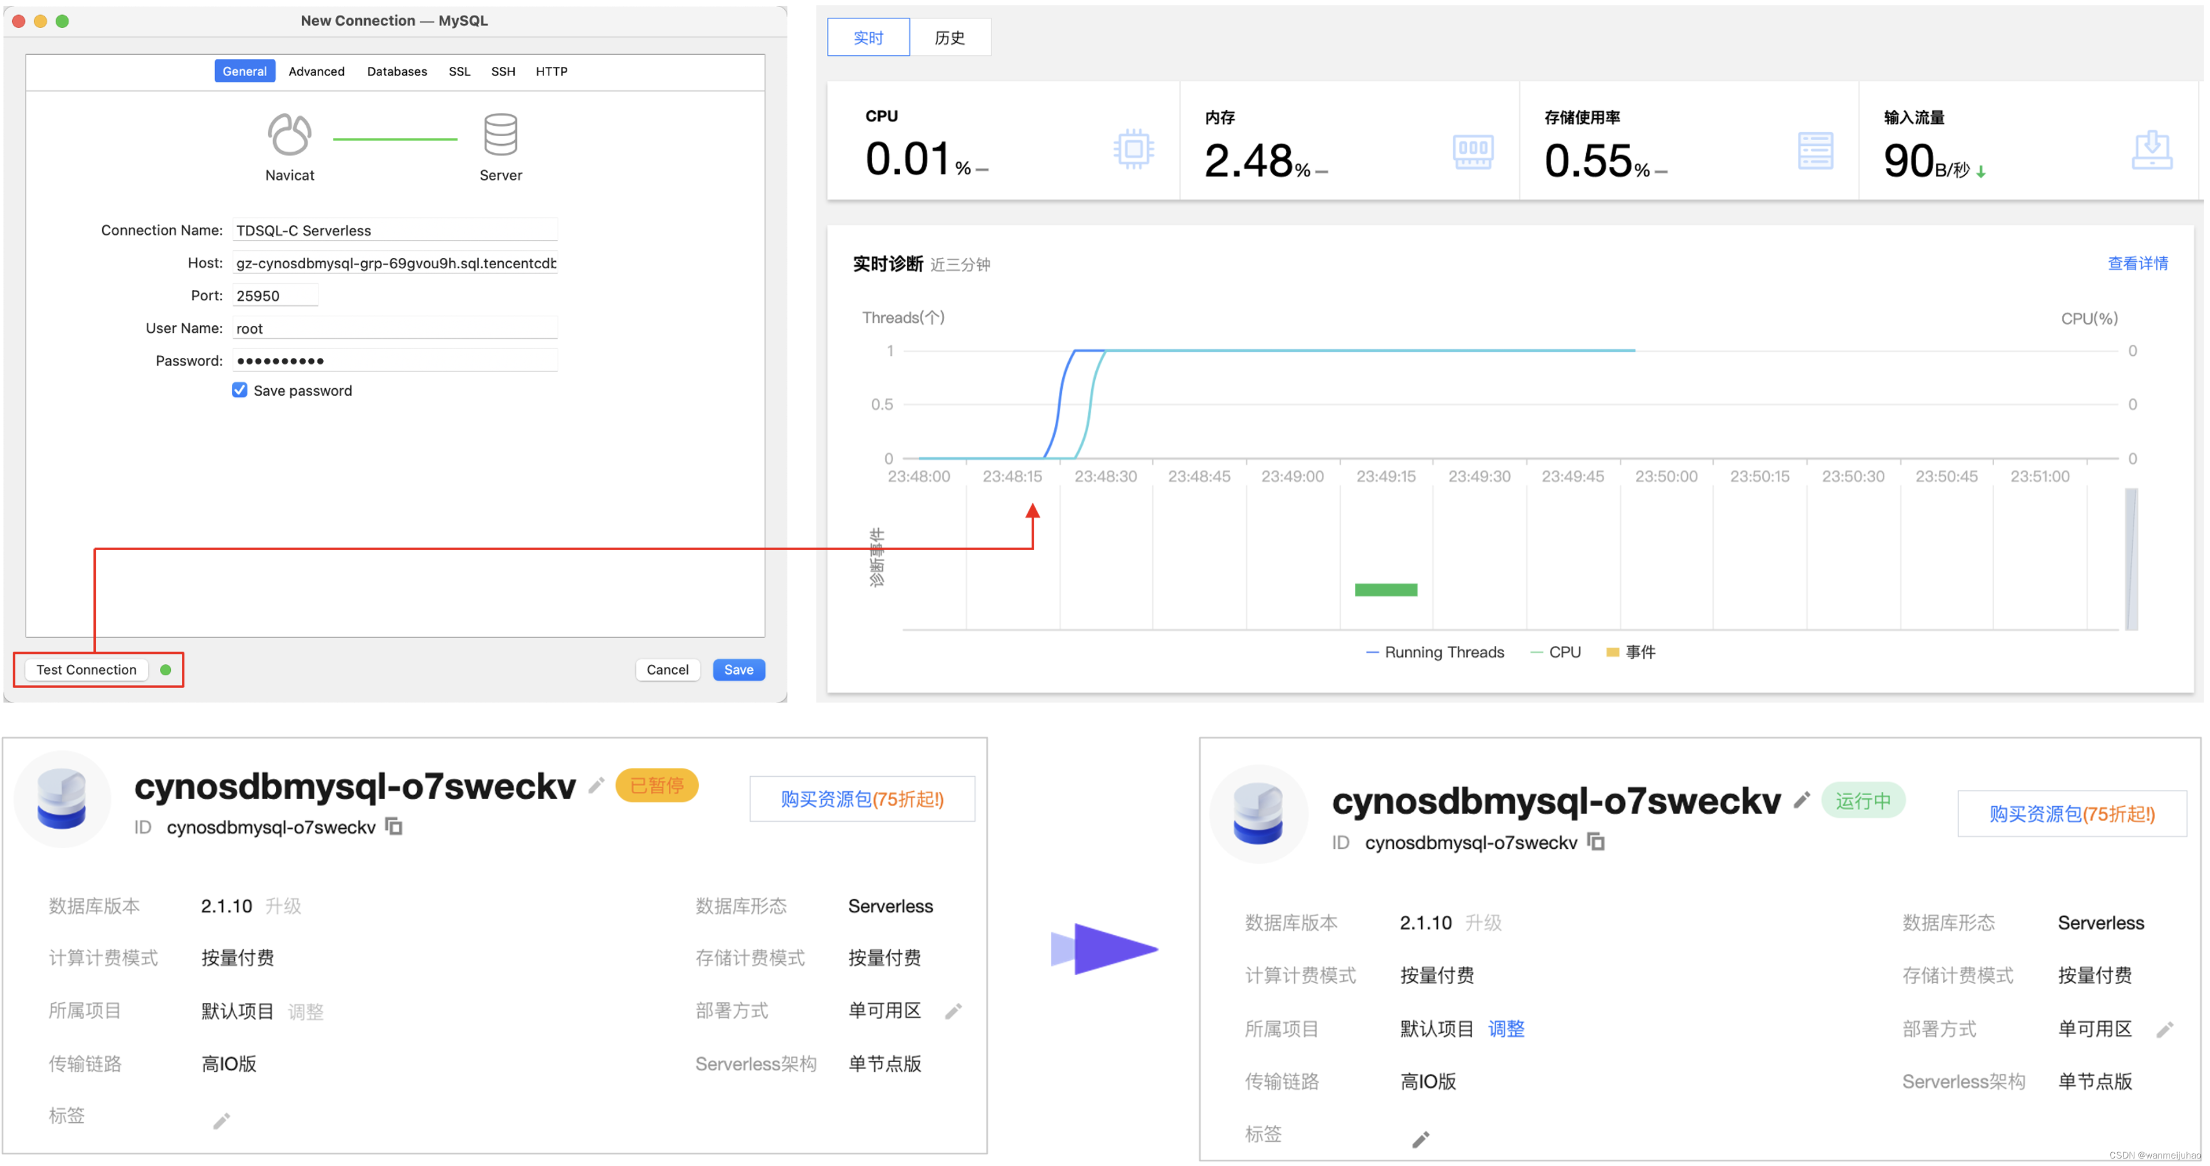The width and height of the screenshot is (2210, 1166).
Task: Open the Databases tab
Action: [397, 71]
